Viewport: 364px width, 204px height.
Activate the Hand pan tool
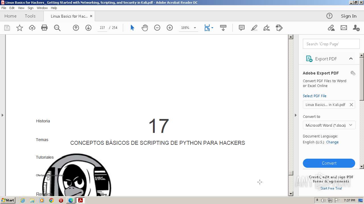145,28
